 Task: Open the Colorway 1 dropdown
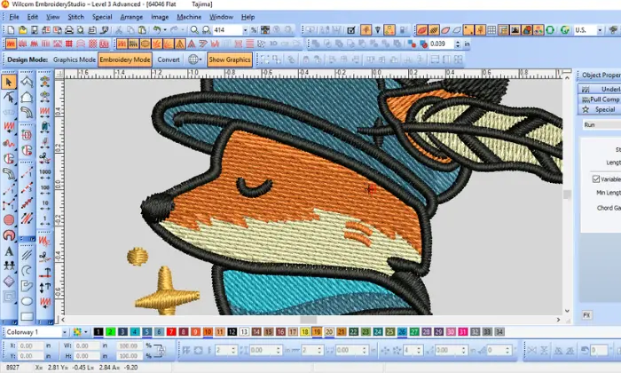point(65,332)
